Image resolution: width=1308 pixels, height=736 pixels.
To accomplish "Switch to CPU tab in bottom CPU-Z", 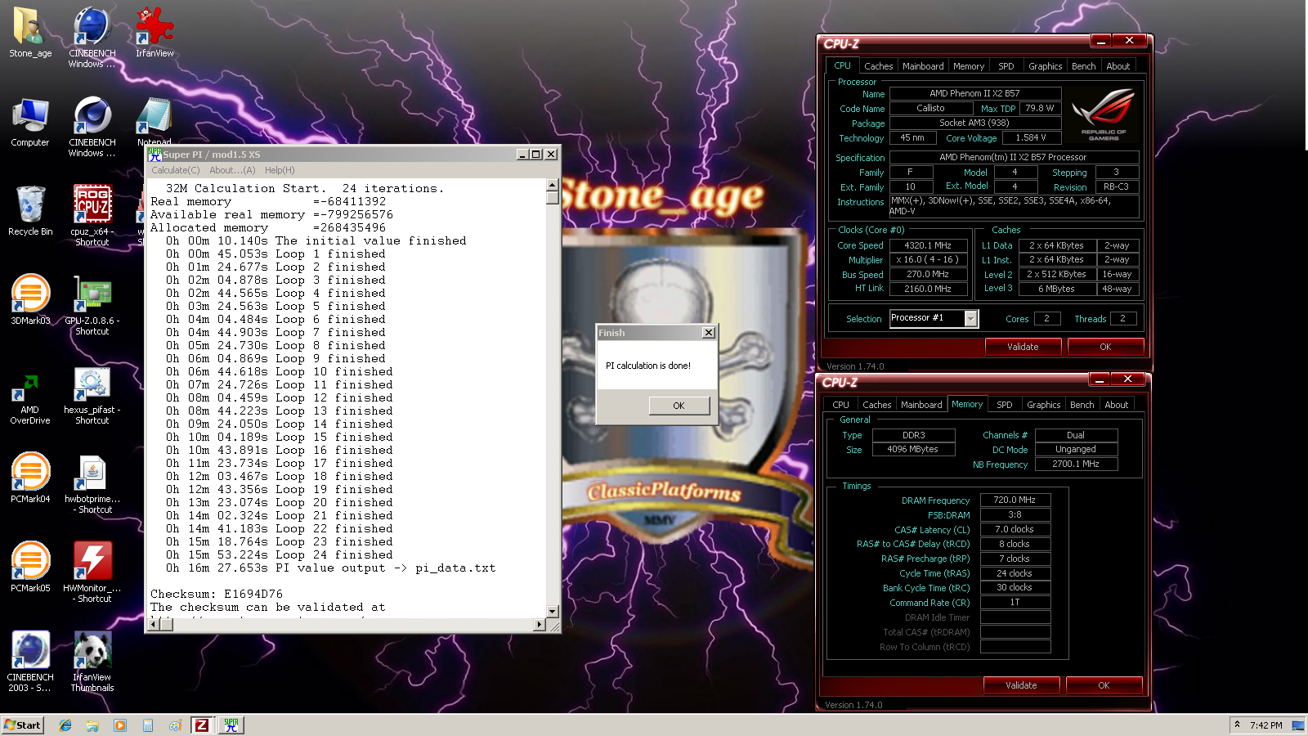I will pyautogui.click(x=840, y=405).
